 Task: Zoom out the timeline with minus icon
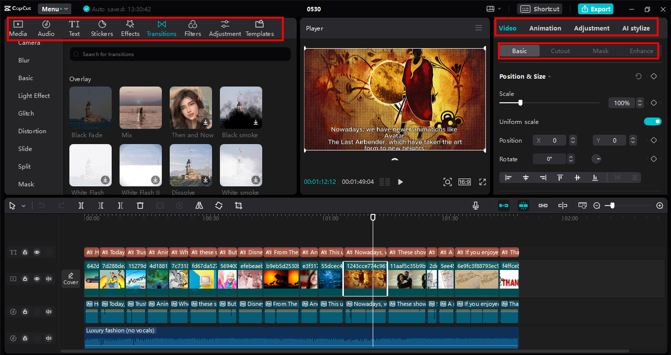click(x=597, y=206)
